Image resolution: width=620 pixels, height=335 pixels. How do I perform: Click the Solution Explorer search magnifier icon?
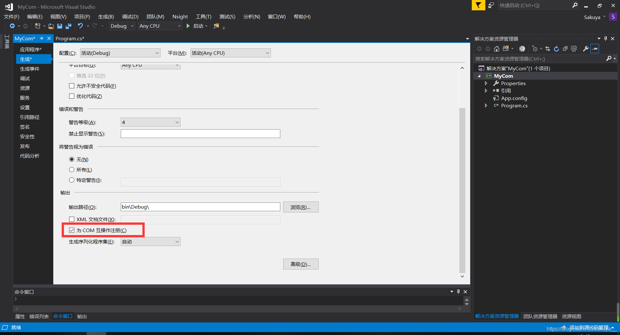609,58
